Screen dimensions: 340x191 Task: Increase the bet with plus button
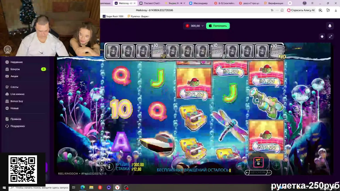pos(276,166)
